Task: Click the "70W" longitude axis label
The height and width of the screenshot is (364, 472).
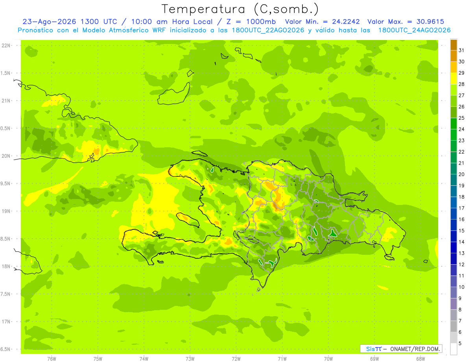Action: 328,359
